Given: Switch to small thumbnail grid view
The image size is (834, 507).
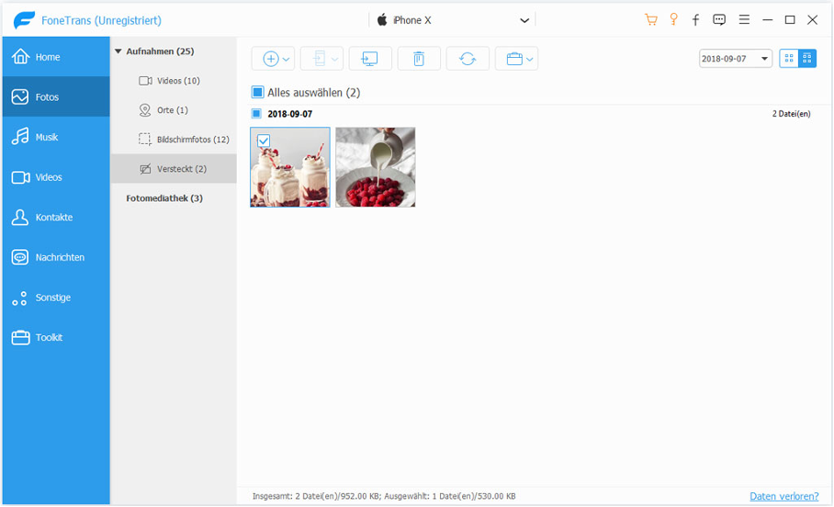Looking at the screenshot, I should coord(806,59).
